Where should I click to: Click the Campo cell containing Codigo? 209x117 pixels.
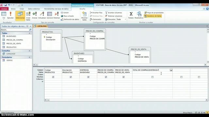coord(53,70)
